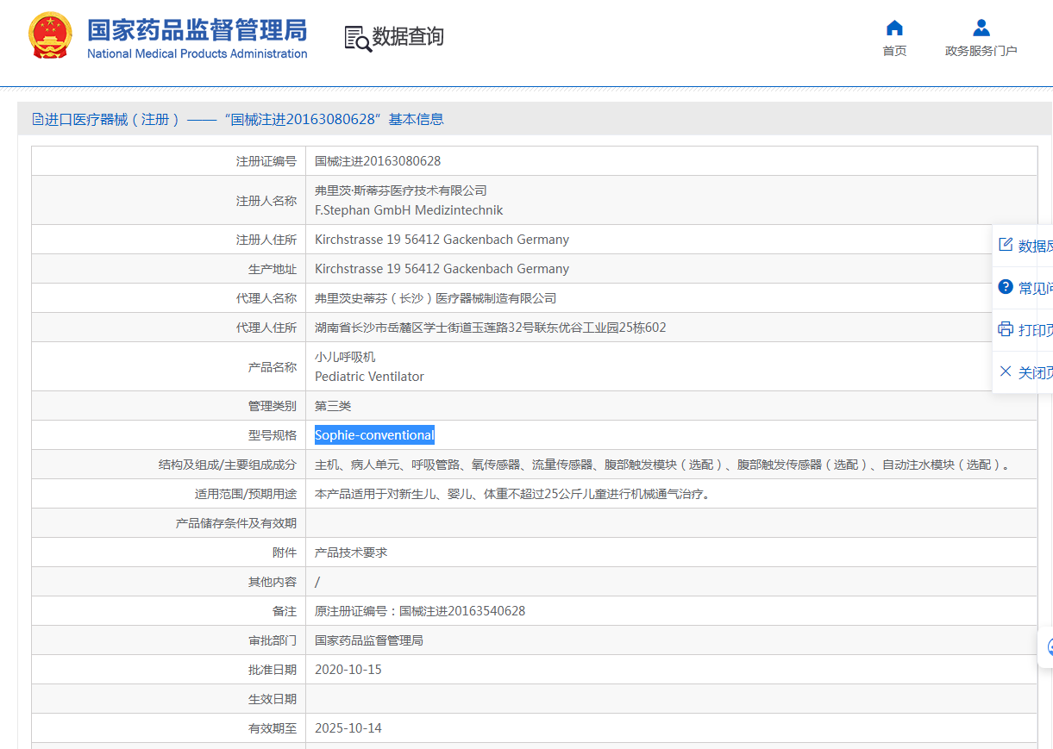Click the 数据反馈 side button label
Screen dimensions: 1053x749
pos(1035,246)
